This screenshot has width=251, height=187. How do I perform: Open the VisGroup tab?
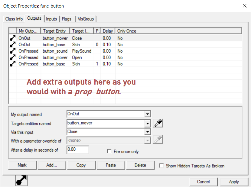86,19
